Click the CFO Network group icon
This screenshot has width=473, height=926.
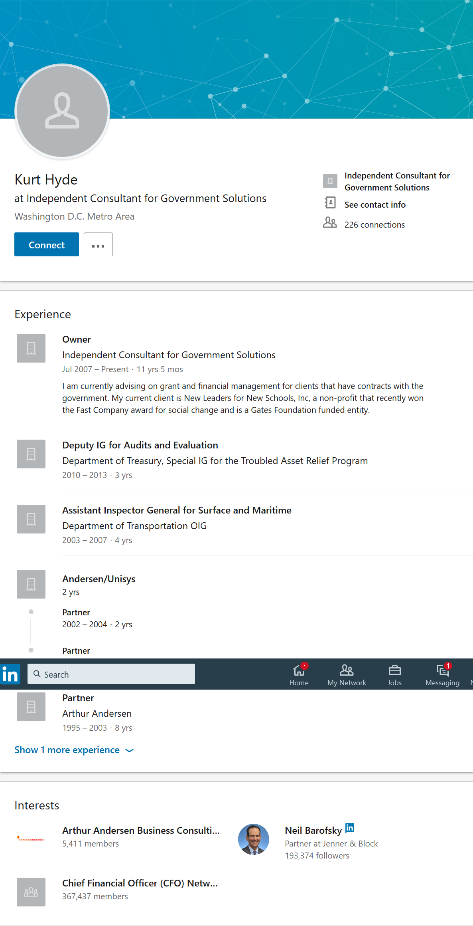[31, 892]
